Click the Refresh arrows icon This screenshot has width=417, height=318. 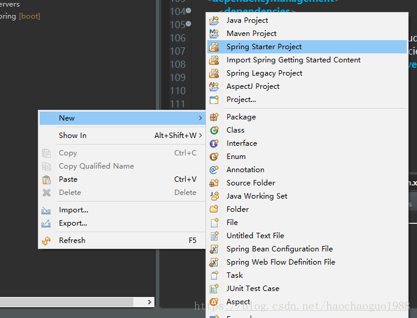tap(46, 241)
